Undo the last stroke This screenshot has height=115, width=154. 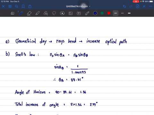(124, 6)
